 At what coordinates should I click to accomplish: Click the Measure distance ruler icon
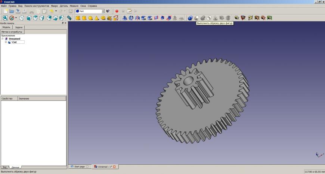(69, 18)
